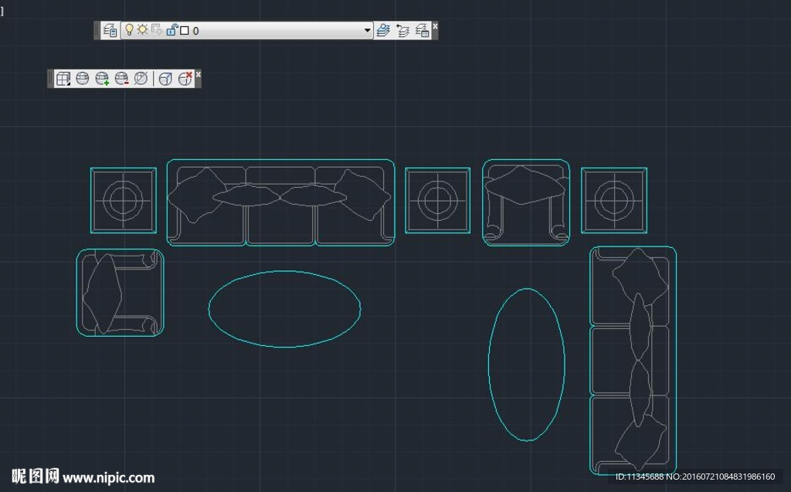Screen dimensions: 791x492
Task: Click the Remove Crease mesh tool
Action: [185, 78]
